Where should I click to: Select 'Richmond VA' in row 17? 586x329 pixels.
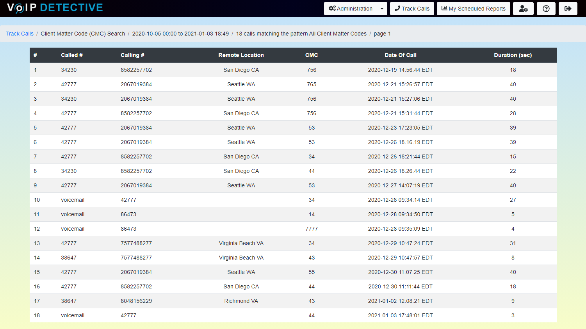click(241, 301)
